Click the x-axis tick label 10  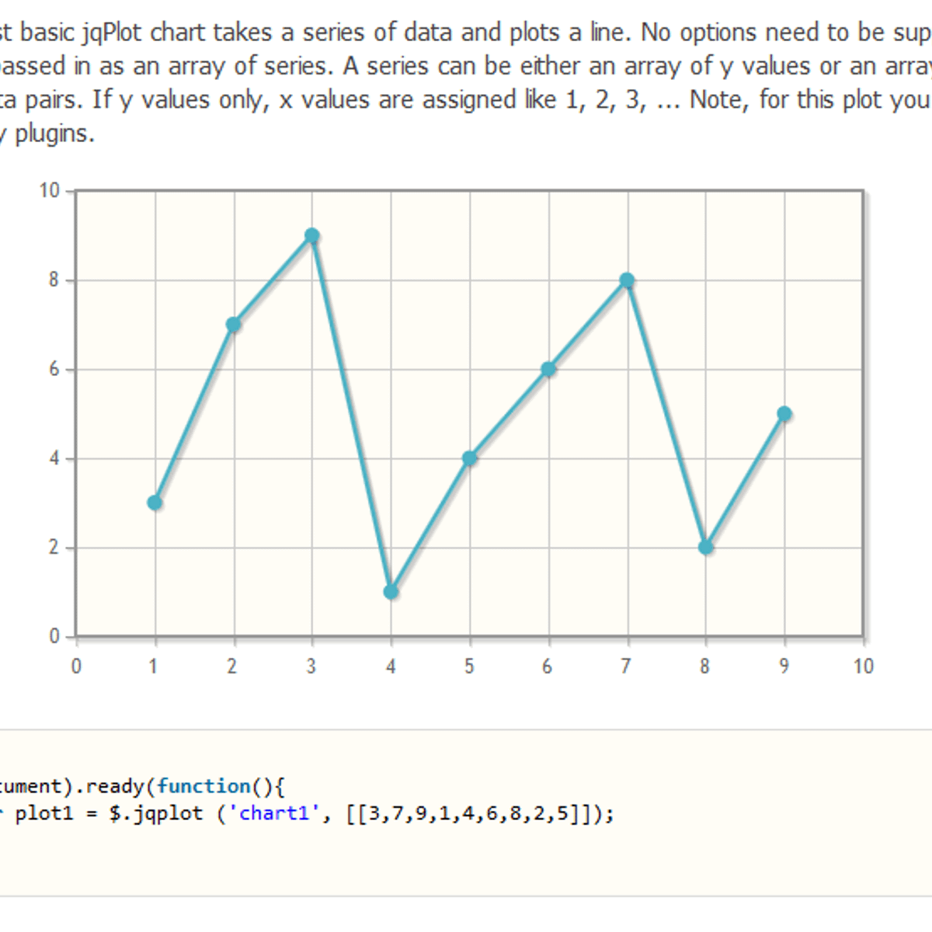click(863, 666)
